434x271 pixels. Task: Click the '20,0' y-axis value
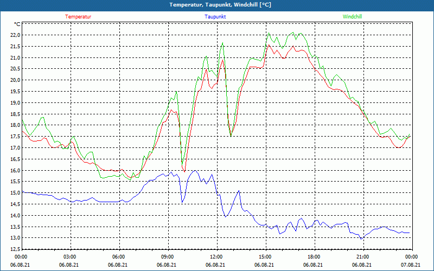[15, 80]
